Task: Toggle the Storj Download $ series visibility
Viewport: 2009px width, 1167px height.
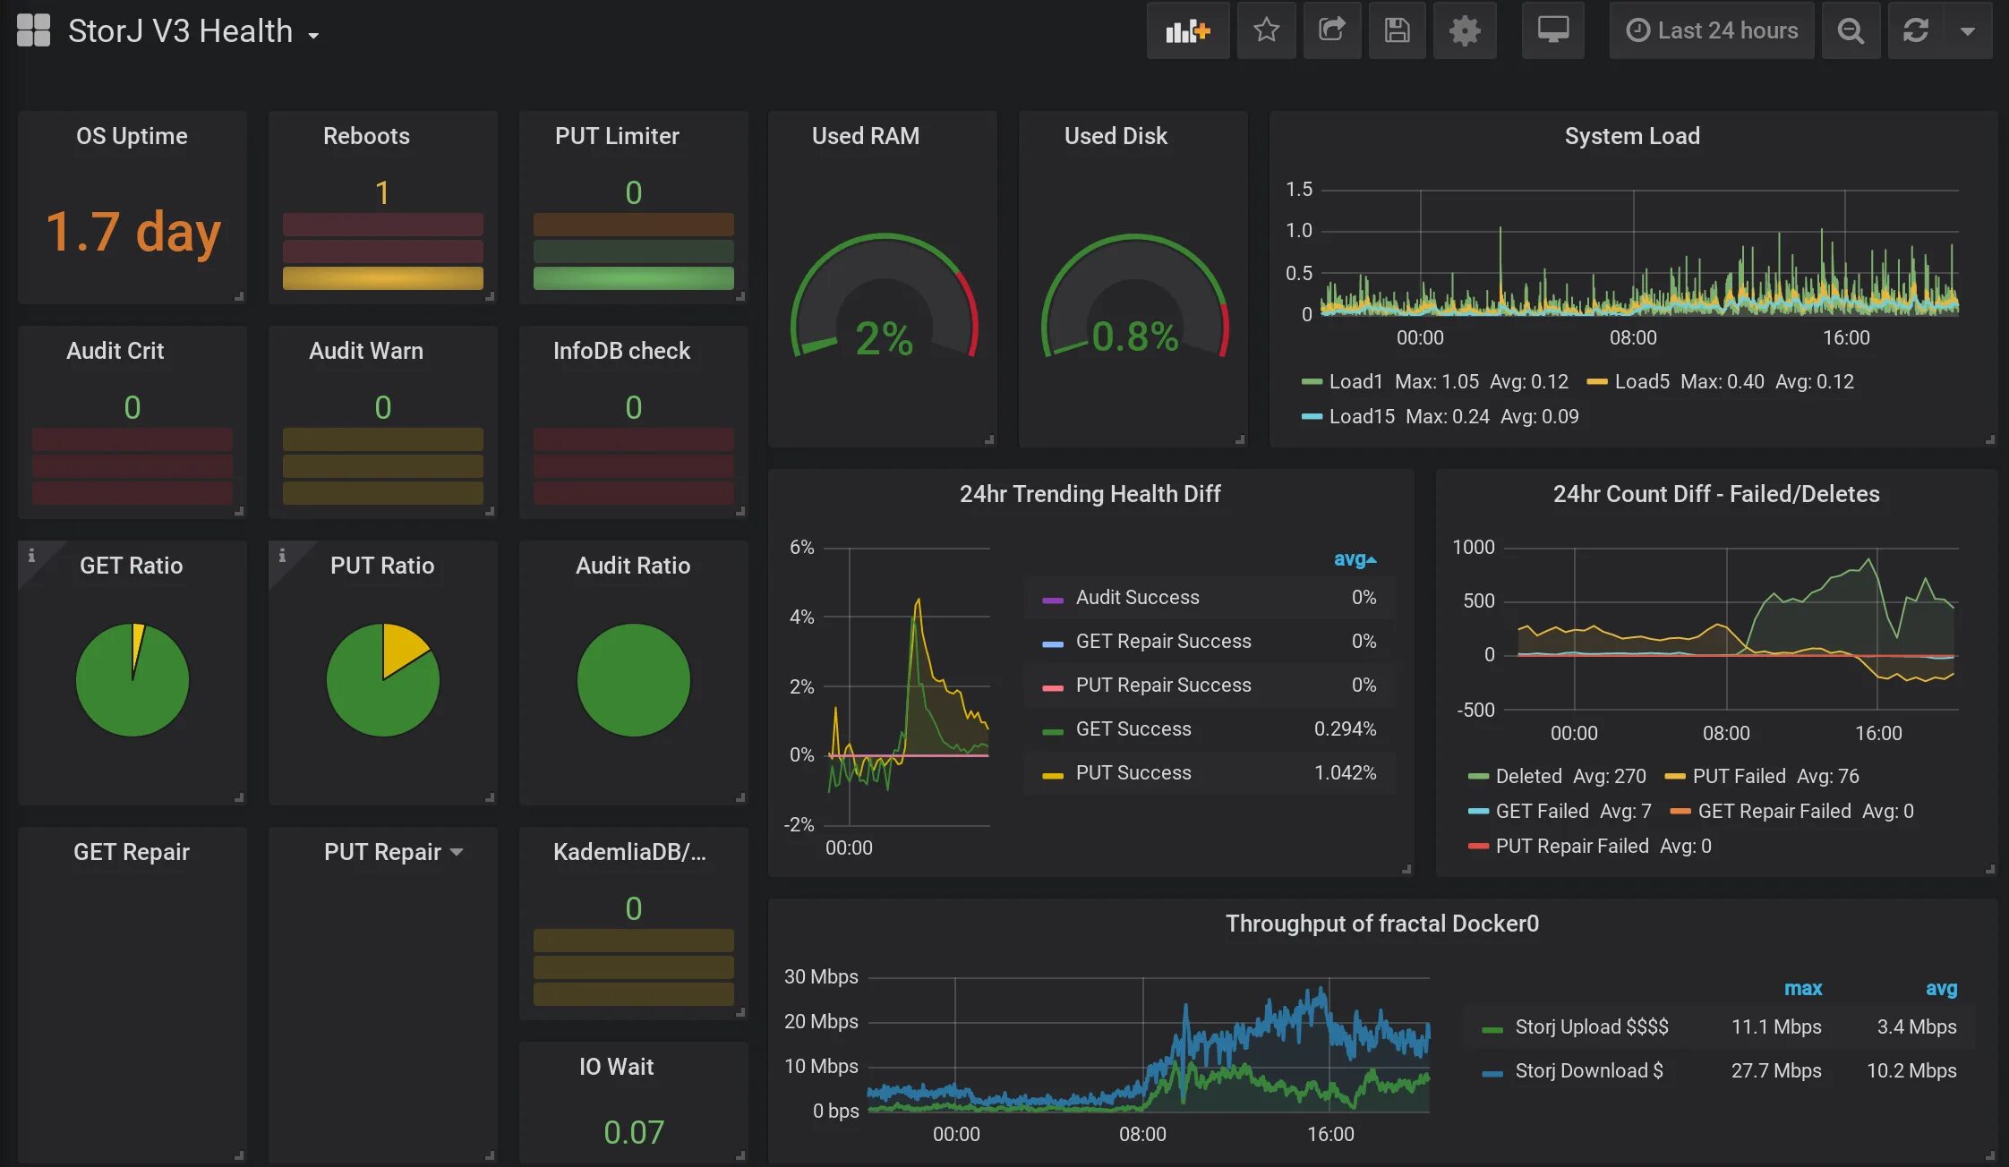Action: (x=1588, y=1071)
